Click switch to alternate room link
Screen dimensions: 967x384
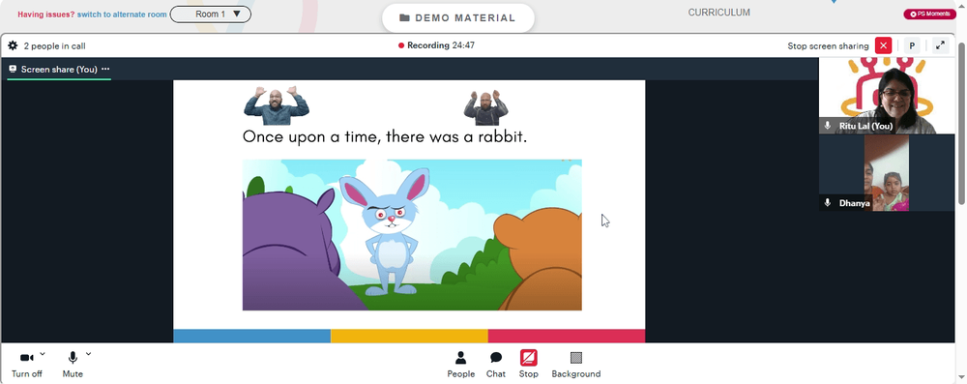[x=122, y=15]
